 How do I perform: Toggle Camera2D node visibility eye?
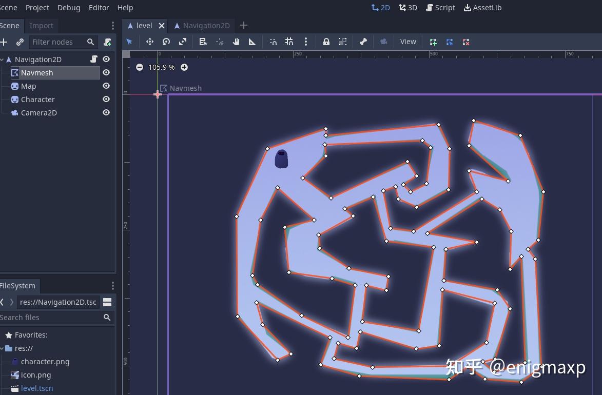(106, 113)
